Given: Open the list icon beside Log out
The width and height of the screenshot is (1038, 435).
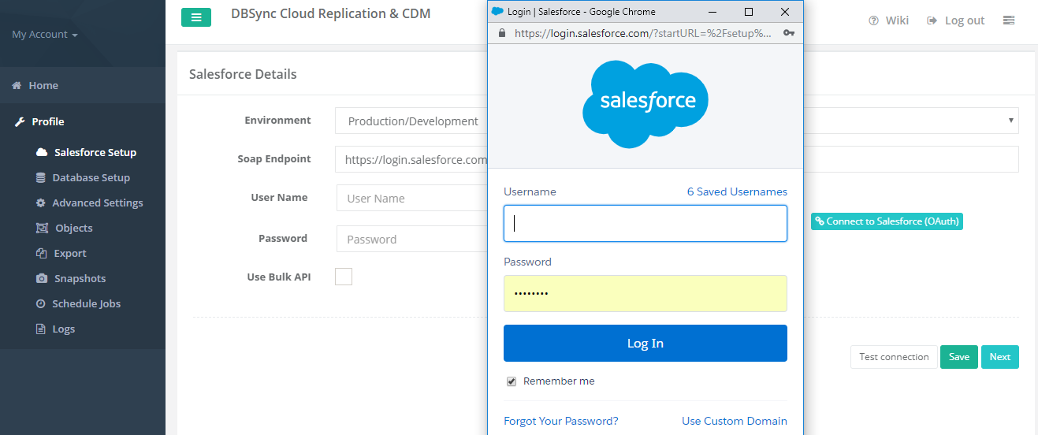Looking at the screenshot, I should click(1008, 20).
